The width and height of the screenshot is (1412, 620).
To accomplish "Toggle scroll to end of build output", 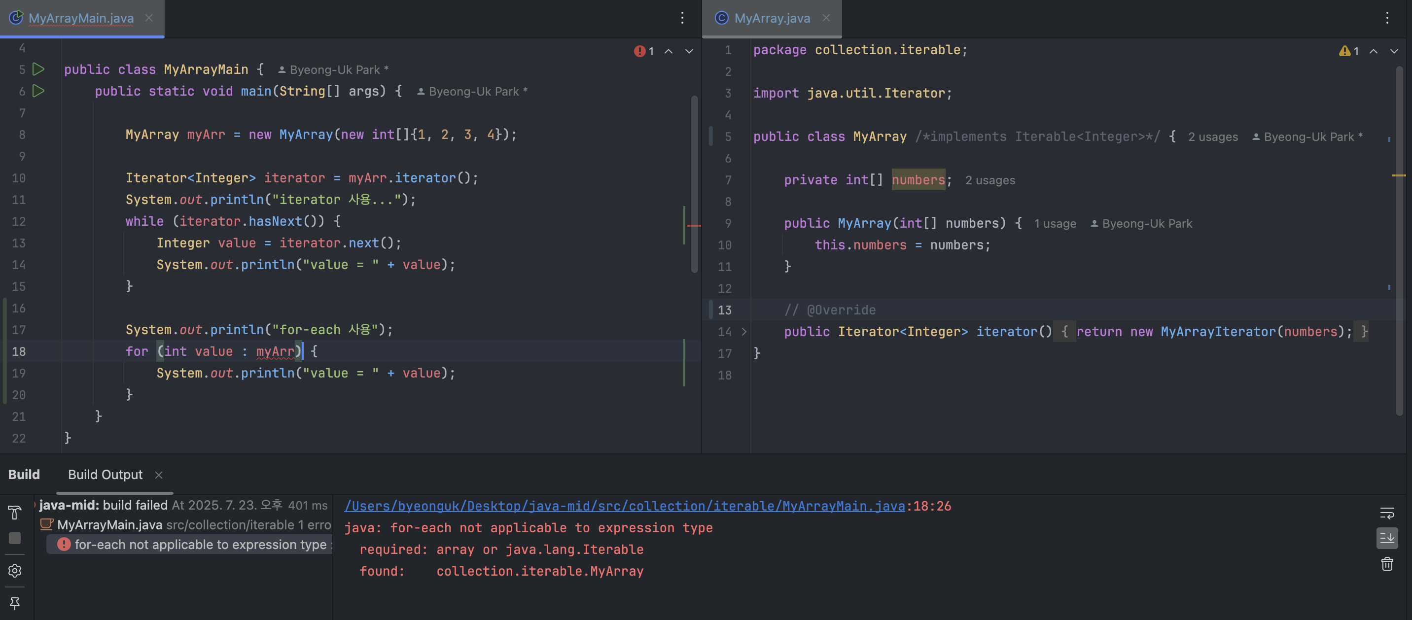I will point(1387,538).
